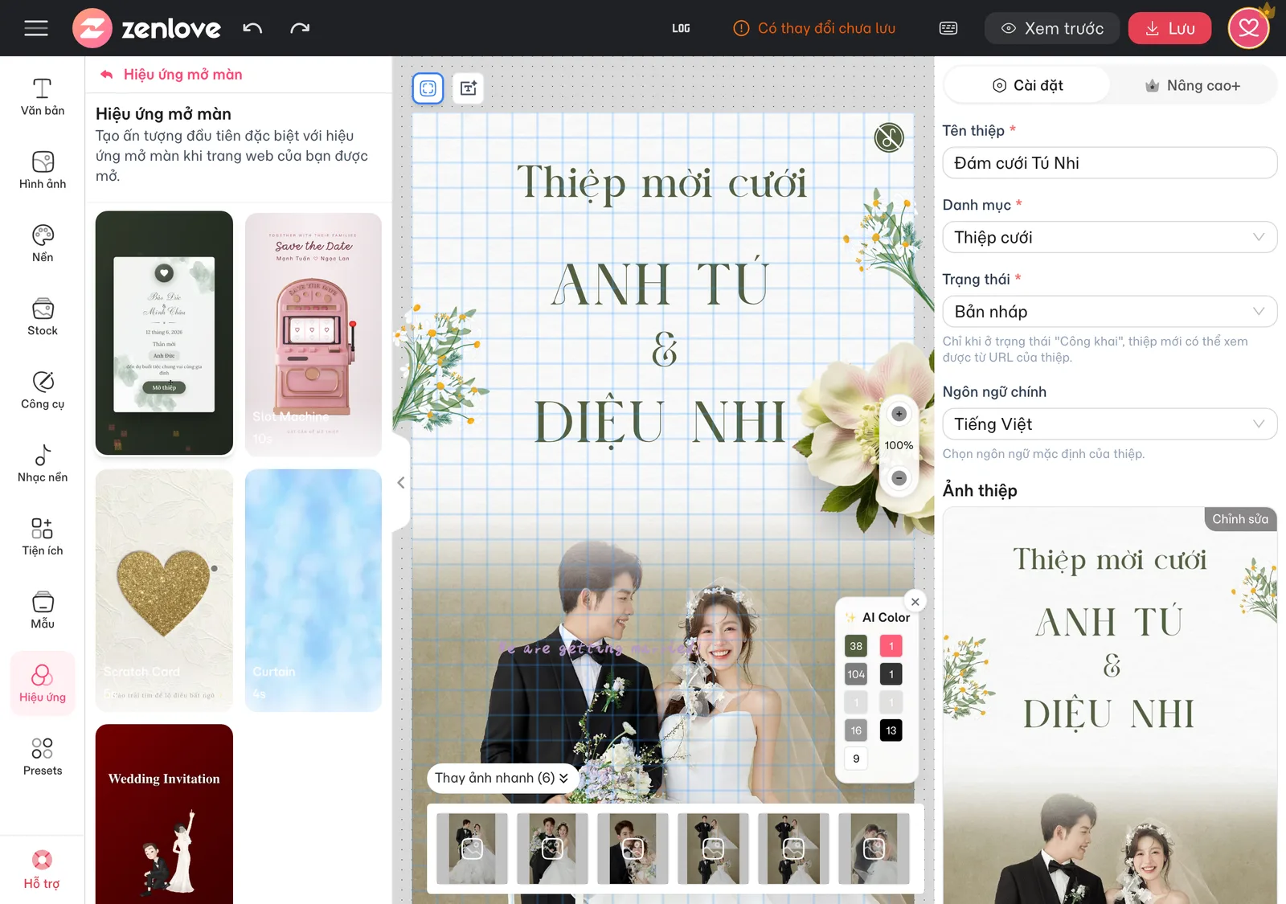This screenshot has height=904, width=1286.
Task: Expand the Ngôn ngữ chính Tiếng Việt dropdown
Action: (x=1109, y=423)
